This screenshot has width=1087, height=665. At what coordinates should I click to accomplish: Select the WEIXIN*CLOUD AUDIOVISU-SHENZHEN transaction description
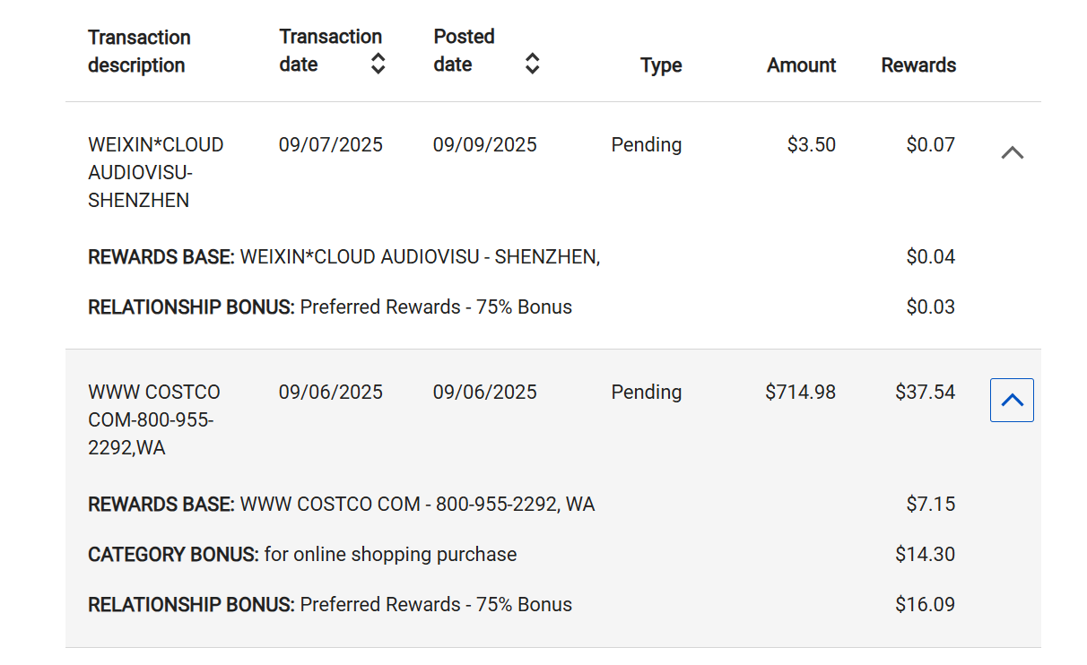pos(155,172)
